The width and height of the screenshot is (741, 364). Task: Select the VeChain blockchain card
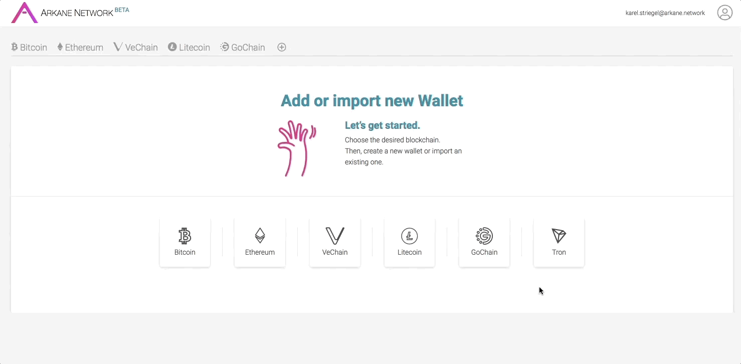(x=335, y=242)
